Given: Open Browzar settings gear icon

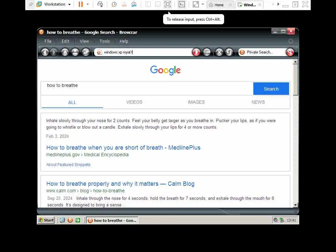Looking at the screenshot, I should tap(291, 41).
